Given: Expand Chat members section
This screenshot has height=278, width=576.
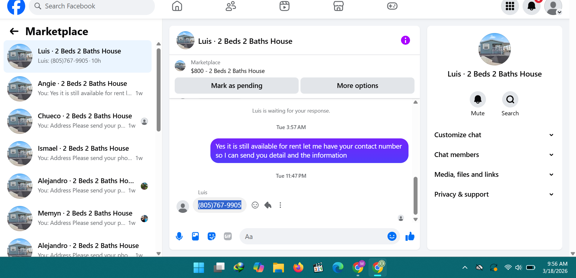Looking at the screenshot, I should click(494, 155).
